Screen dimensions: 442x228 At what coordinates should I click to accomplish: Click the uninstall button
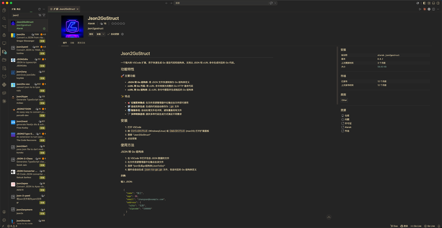99,34
